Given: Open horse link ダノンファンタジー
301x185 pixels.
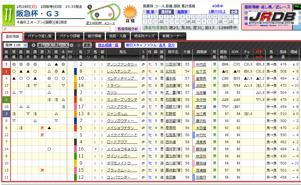Looking at the screenshot, I should click(x=122, y=65).
